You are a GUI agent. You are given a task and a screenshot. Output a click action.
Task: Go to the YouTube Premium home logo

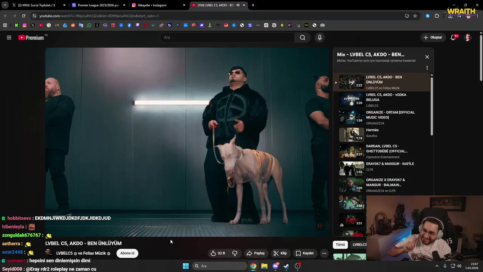click(x=31, y=37)
